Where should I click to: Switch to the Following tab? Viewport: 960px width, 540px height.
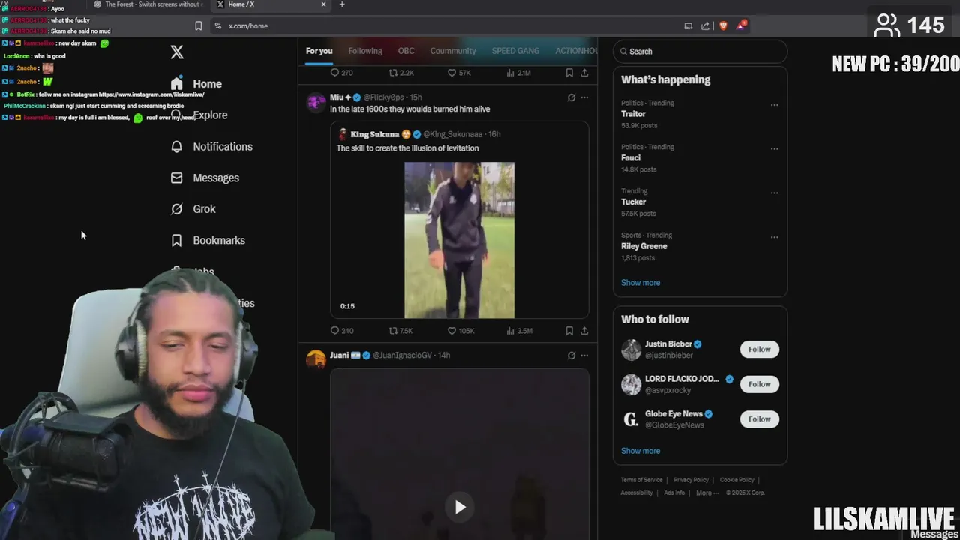[x=365, y=51]
